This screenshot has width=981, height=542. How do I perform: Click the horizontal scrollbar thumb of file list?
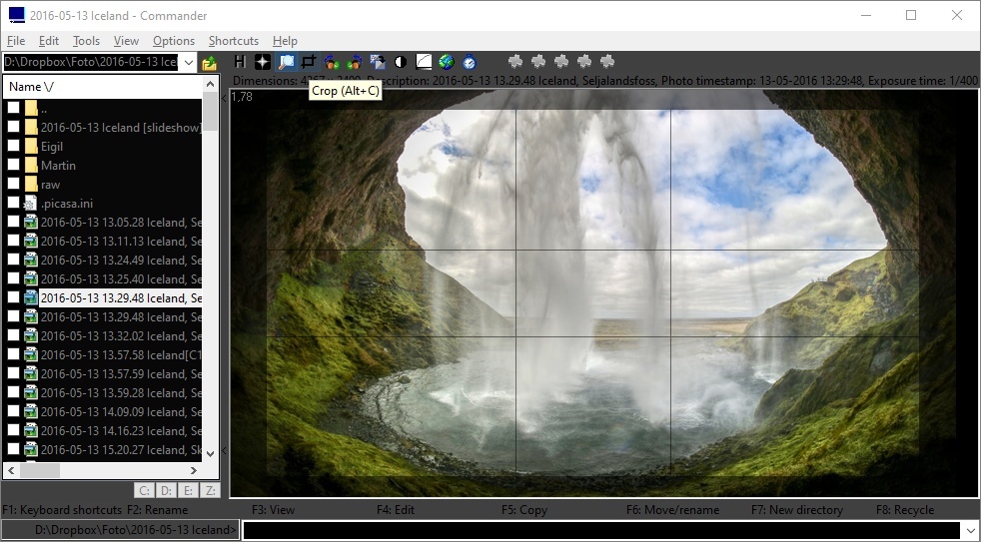[40, 470]
